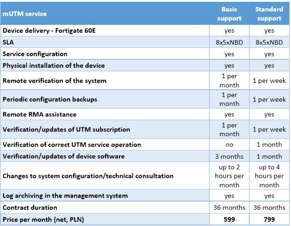Click 'Verification of correct UTM service operation' label
291x226 pixels.
[72, 145]
